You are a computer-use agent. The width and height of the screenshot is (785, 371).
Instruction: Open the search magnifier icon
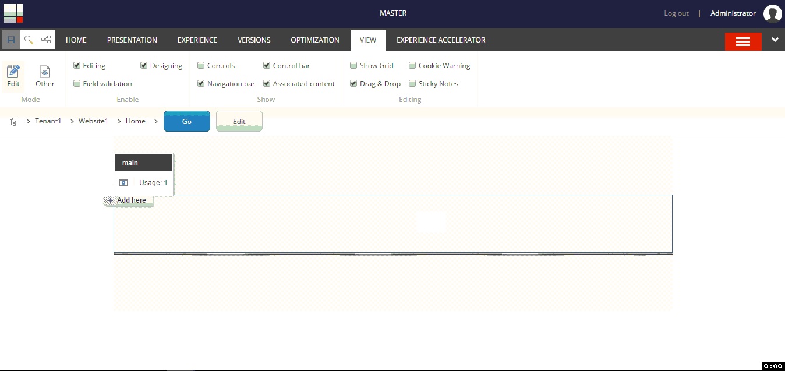(x=29, y=40)
